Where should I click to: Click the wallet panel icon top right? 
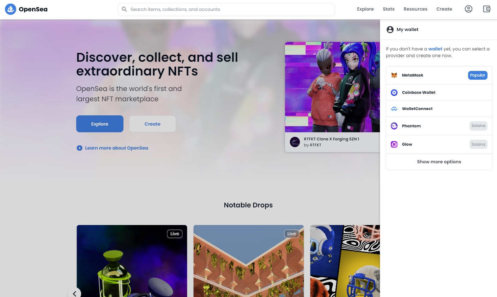[487, 9]
